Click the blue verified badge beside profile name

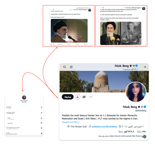[145, 107]
